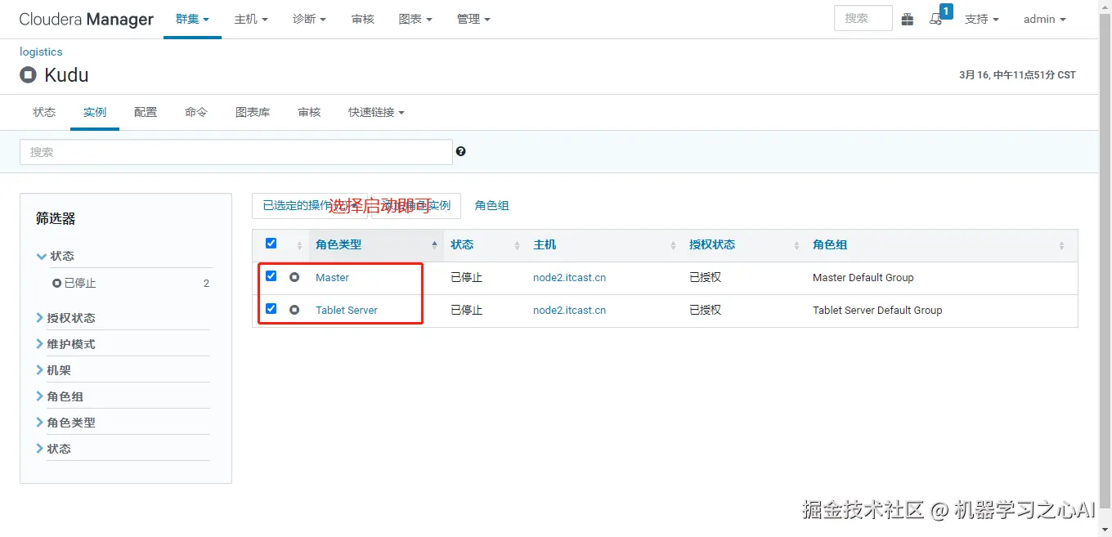Click the Tablet Server row stopped icon
Screen dimensions: 1112x537
(294, 310)
